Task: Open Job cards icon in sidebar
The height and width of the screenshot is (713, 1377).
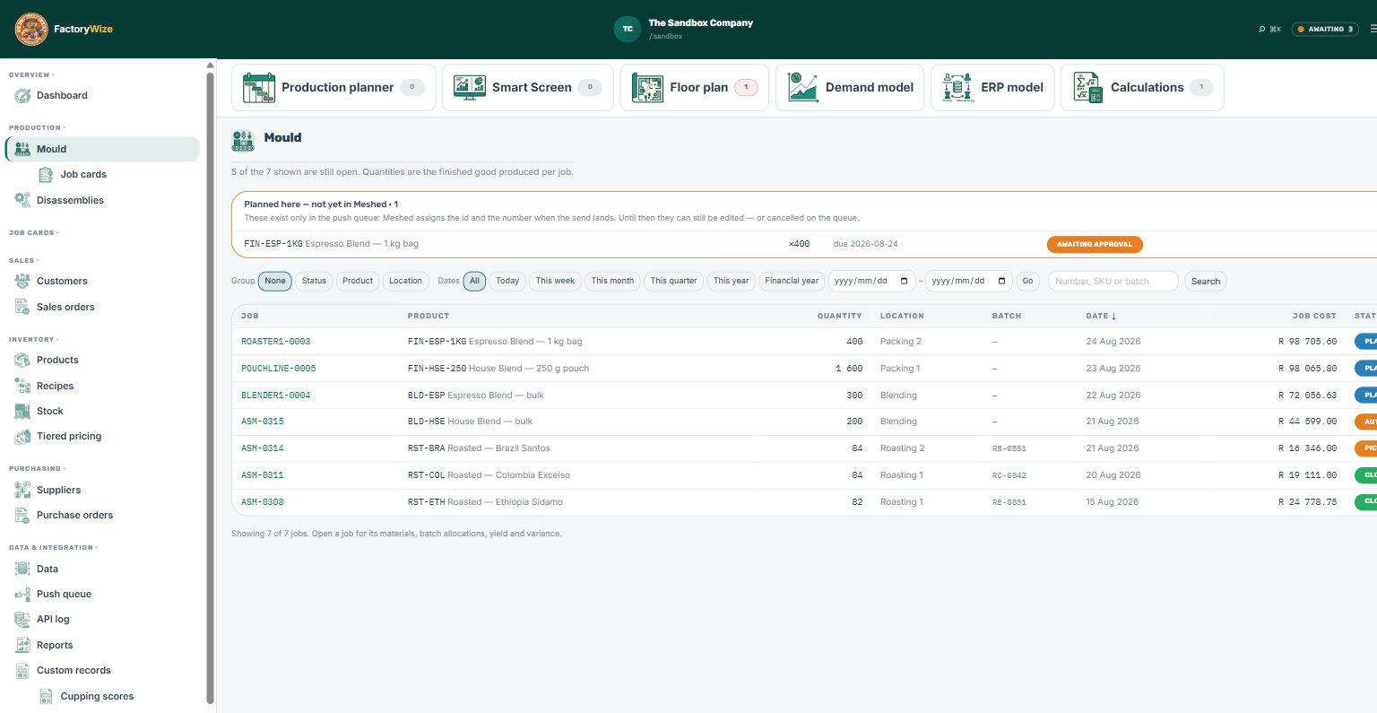Action: 46,174
